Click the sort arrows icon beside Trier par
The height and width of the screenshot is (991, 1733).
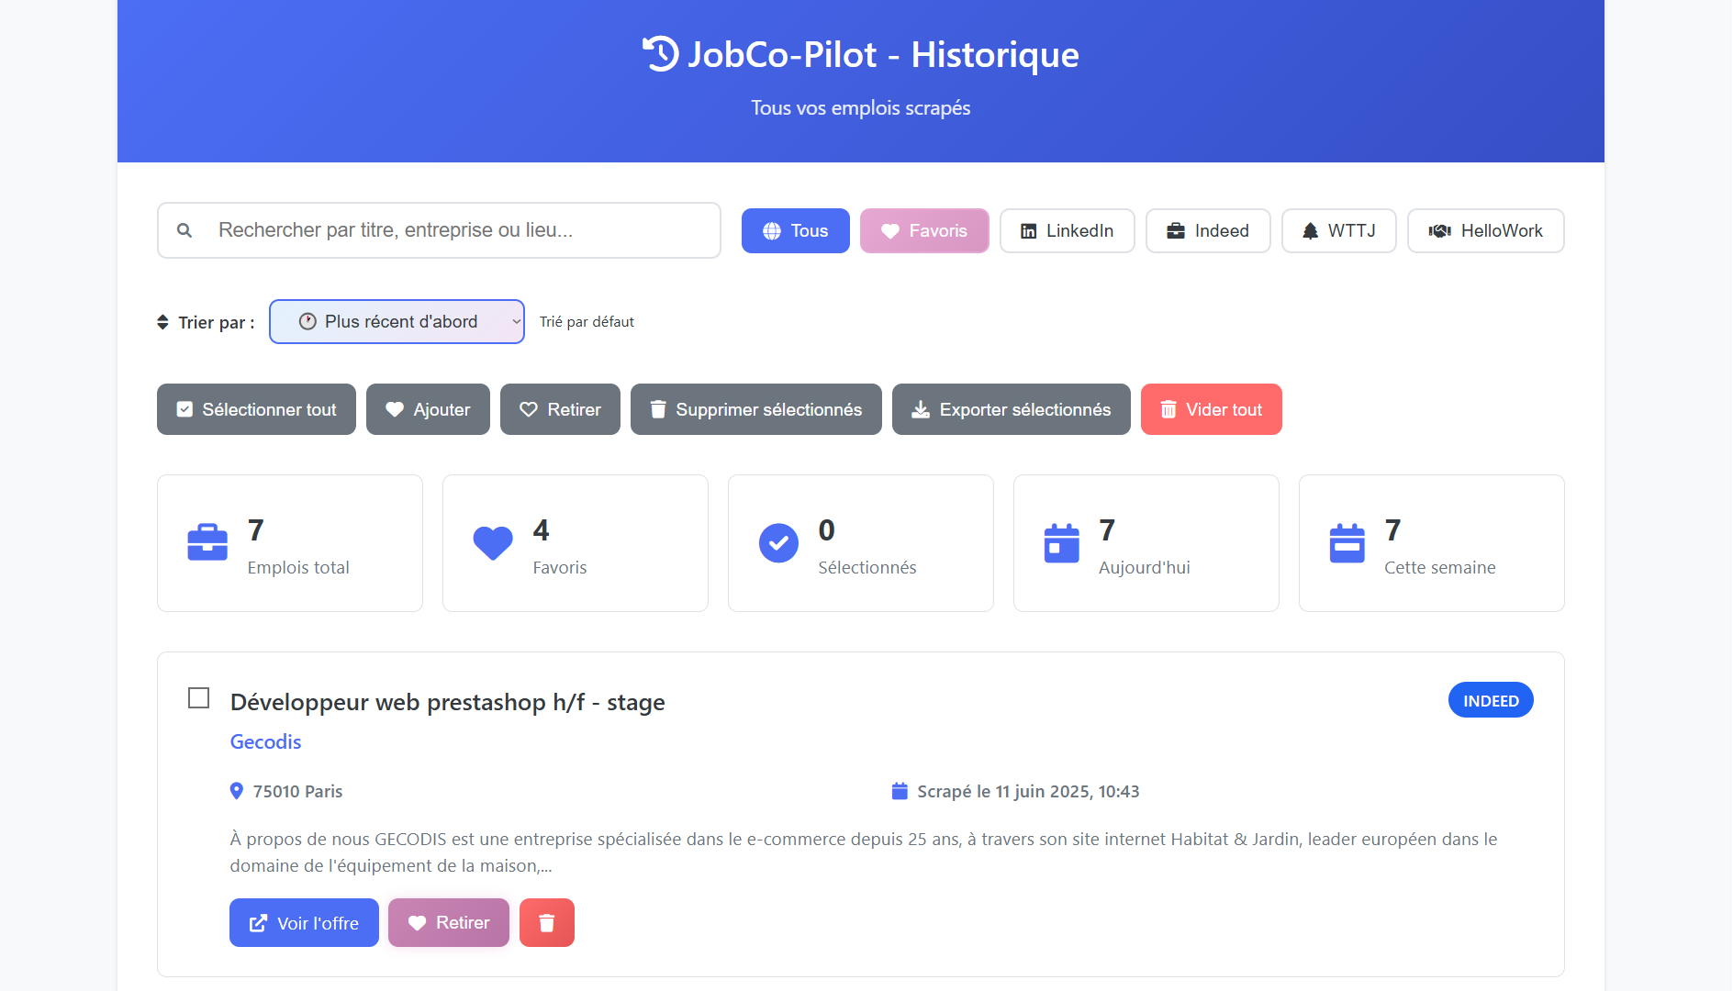click(162, 322)
